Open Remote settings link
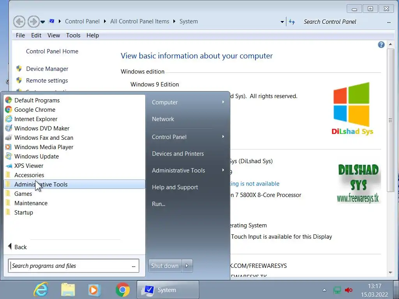399x299 pixels. (47, 81)
